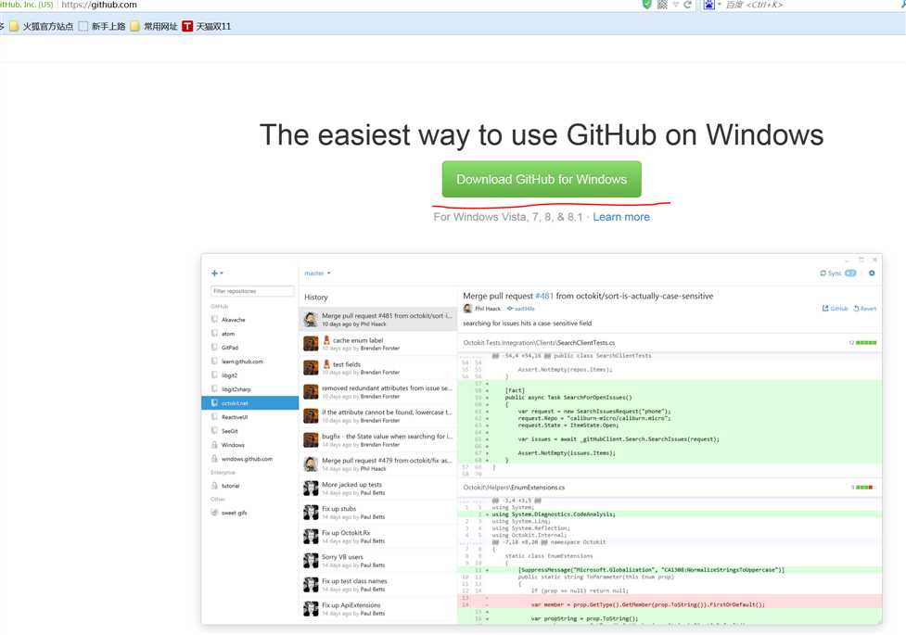Click the Baidu paw search engine icon

pyautogui.click(x=709, y=5)
